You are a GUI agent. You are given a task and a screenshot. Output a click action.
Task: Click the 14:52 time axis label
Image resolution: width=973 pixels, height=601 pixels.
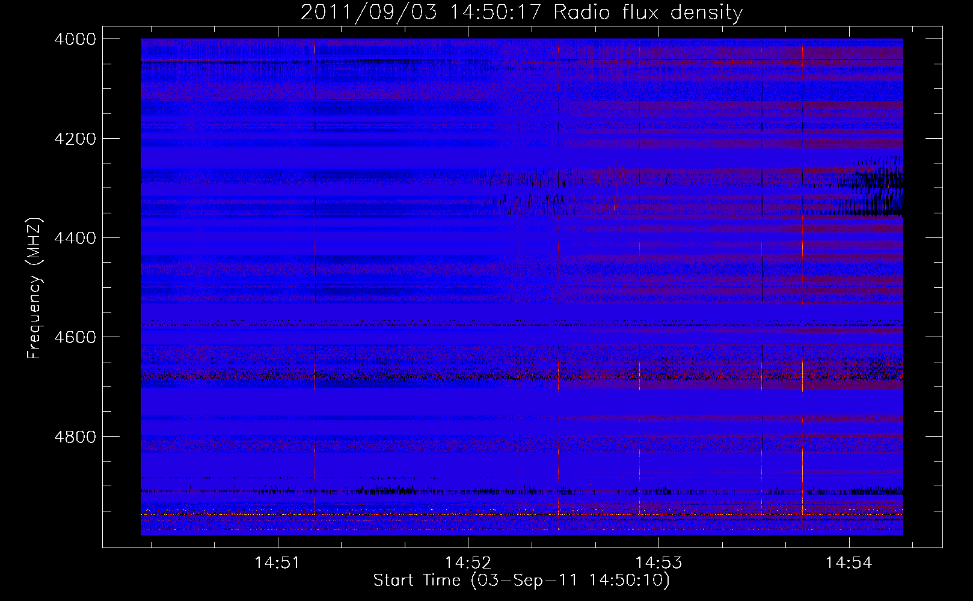pyautogui.click(x=467, y=563)
